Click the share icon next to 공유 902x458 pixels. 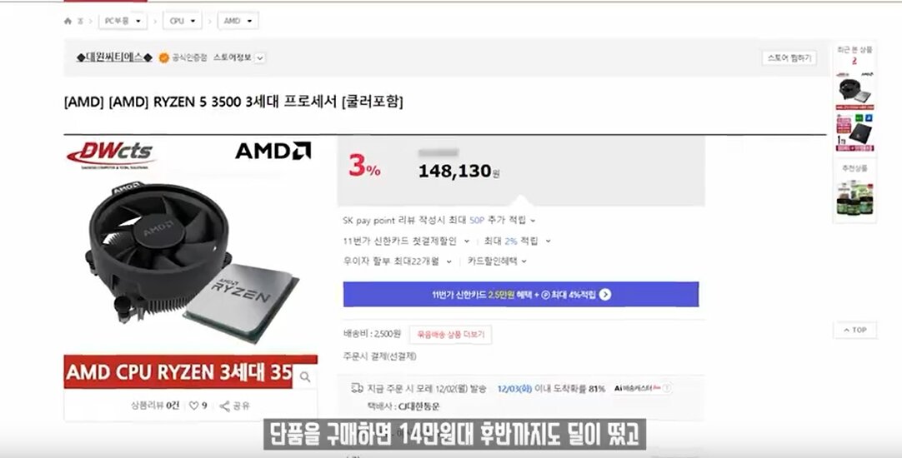pos(224,406)
